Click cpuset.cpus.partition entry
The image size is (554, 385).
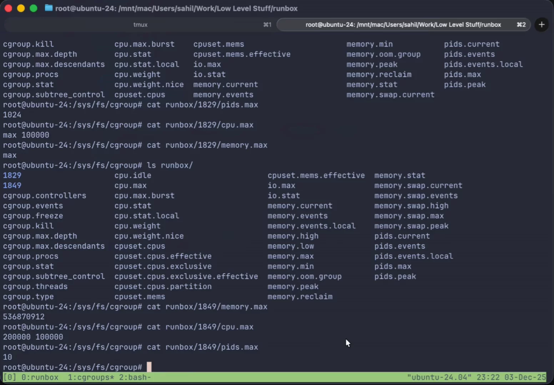click(x=163, y=287)
